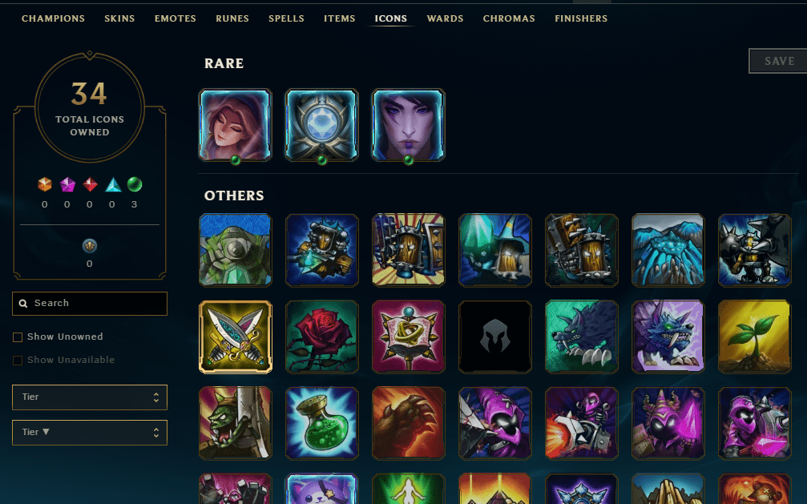
Task: Choose the crossed daggers gold-framed icon
Action: [235, 337]
